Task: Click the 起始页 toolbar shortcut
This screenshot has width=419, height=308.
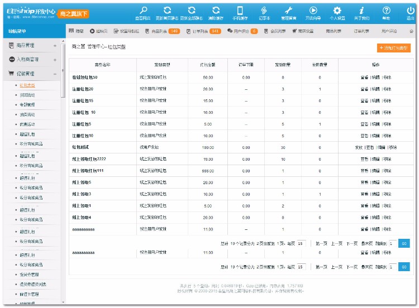Action: tap(98, 31)
